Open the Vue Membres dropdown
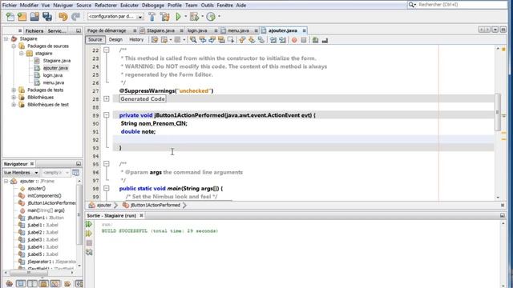The height and width of the screenshot is (288, 513). [21, 173]
